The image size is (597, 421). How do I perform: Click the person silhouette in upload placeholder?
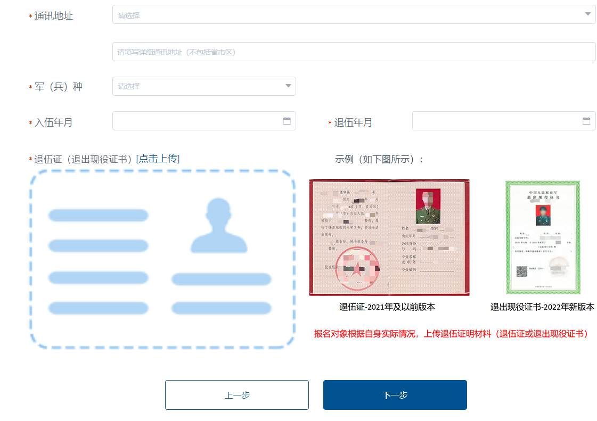coord(219,225)
